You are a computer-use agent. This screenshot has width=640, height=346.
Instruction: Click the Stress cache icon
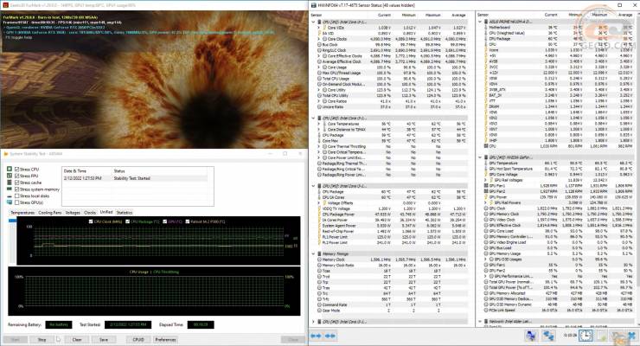click(10, 183)
